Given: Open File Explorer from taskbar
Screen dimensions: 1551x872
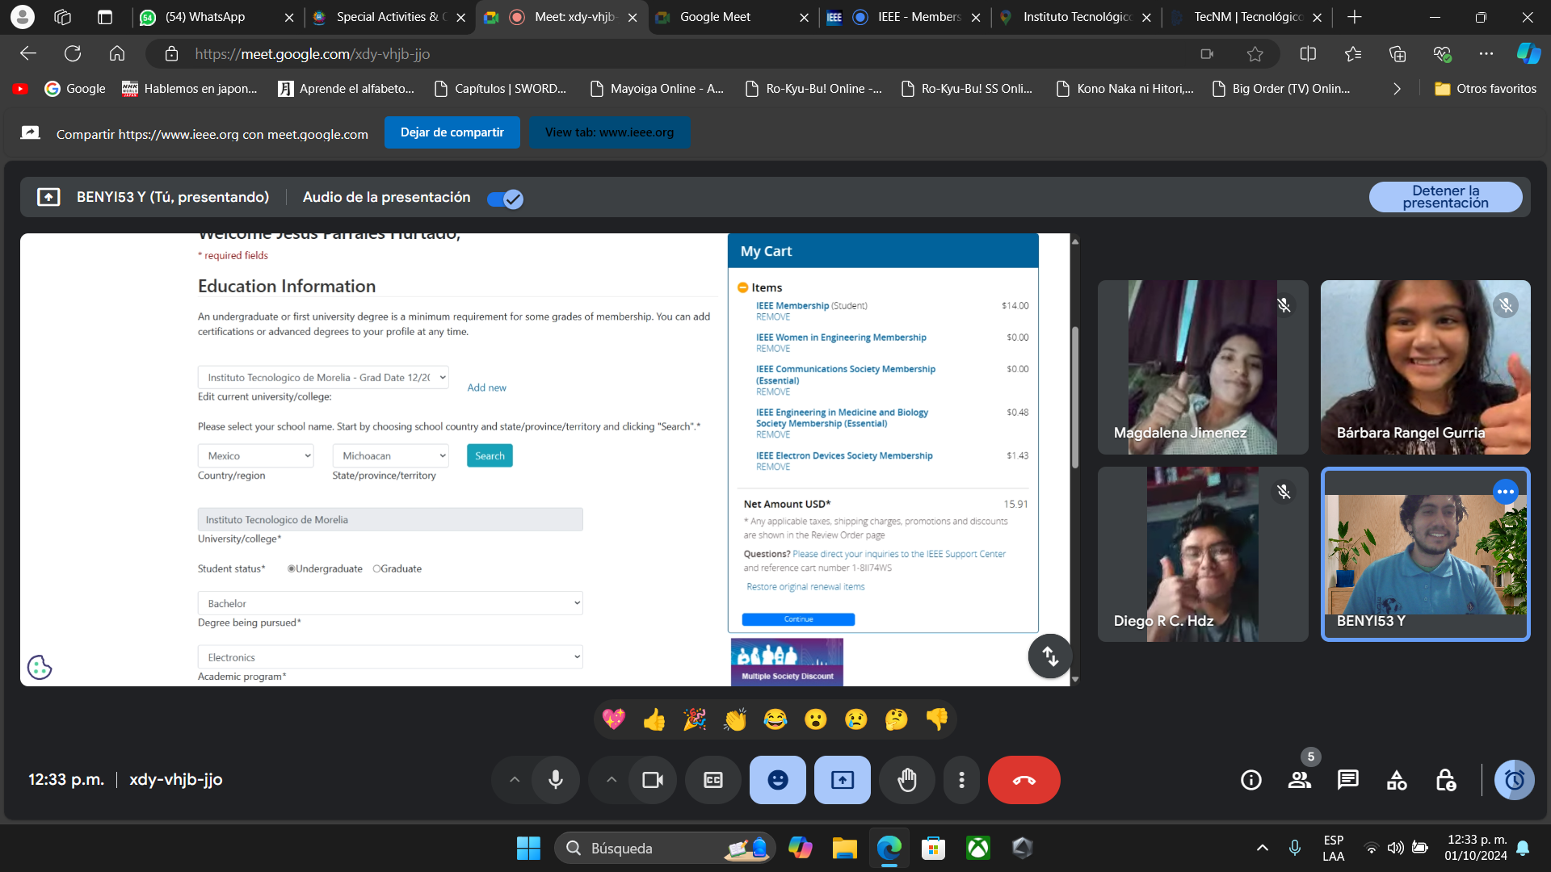Looking at the screenshot, I should 844,848.
